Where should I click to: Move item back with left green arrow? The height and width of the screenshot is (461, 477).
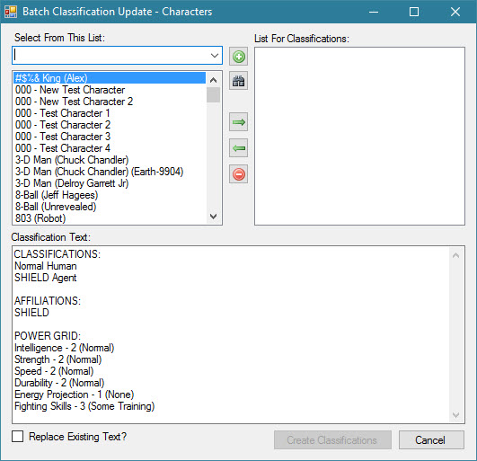click(x=239, y=148)
